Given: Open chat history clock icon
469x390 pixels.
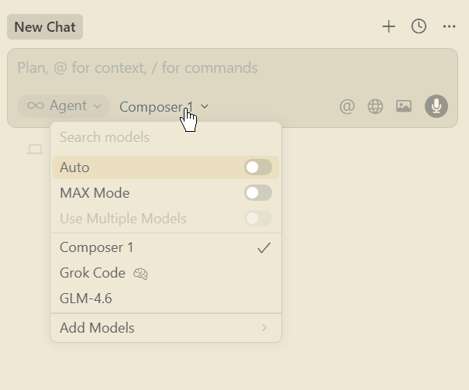Looking at the screenshot, I should 419,26.
